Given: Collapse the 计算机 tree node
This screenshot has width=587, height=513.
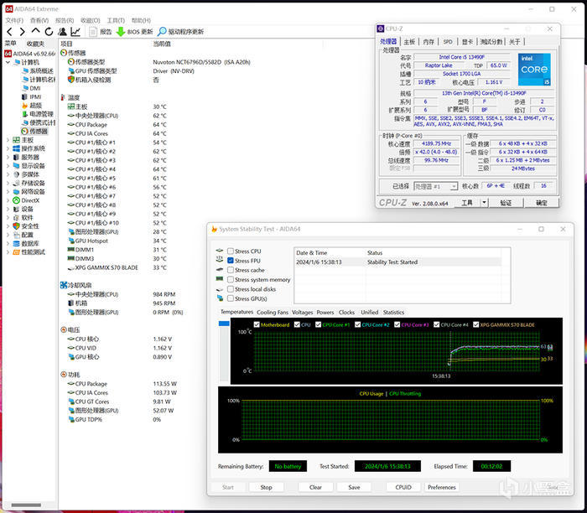Looking at the screenshot, I should [8, 62].
